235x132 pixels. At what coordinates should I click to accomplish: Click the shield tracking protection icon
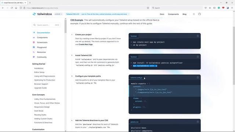coord(21,8)
